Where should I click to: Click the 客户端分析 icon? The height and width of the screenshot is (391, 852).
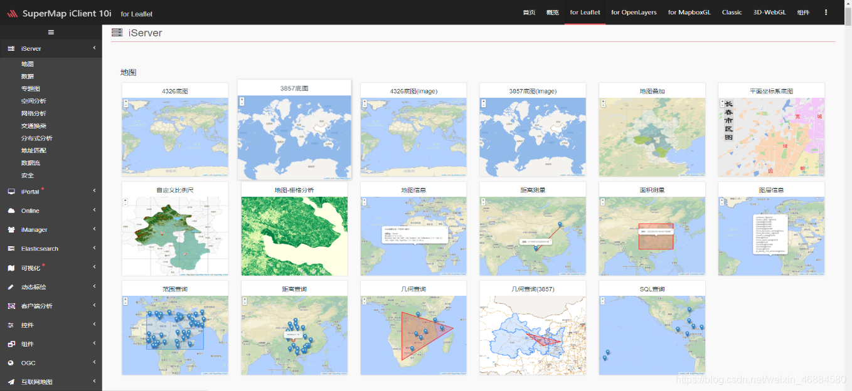[x=11, y=306]
